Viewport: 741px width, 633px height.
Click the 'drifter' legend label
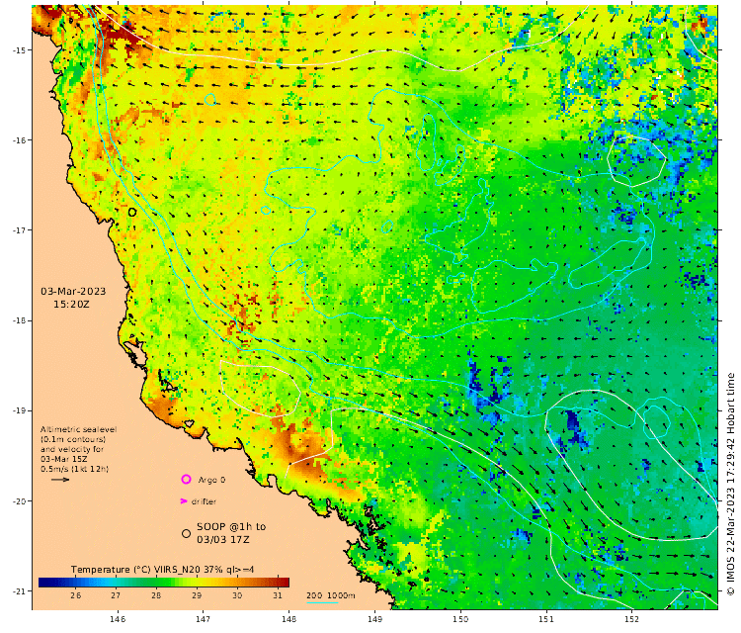pos(204,501)
